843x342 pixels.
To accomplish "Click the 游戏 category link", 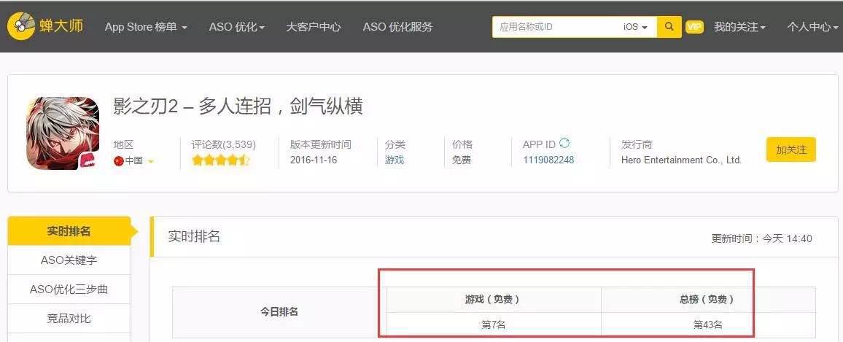I will coord(394,160).
